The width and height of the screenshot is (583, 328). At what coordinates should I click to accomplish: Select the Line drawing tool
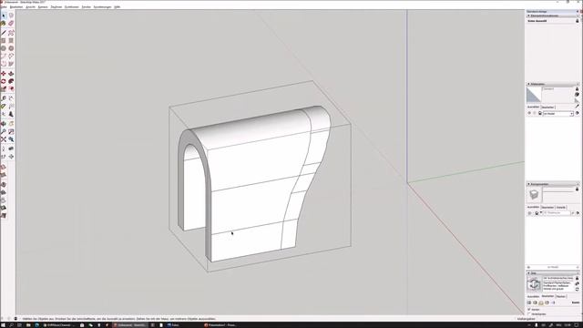pos(4,33)
